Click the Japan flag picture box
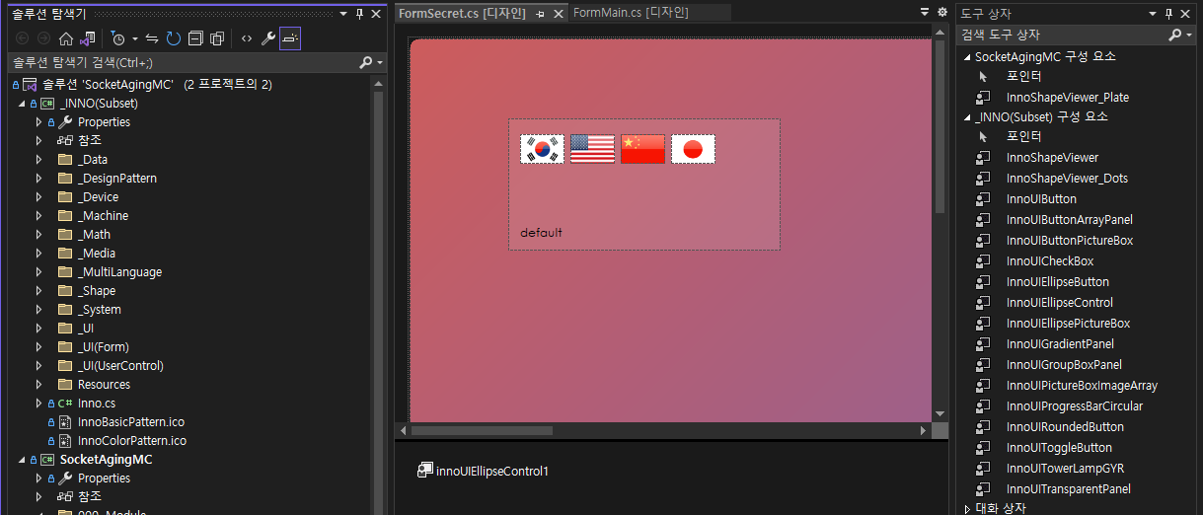 pos(693,149)
